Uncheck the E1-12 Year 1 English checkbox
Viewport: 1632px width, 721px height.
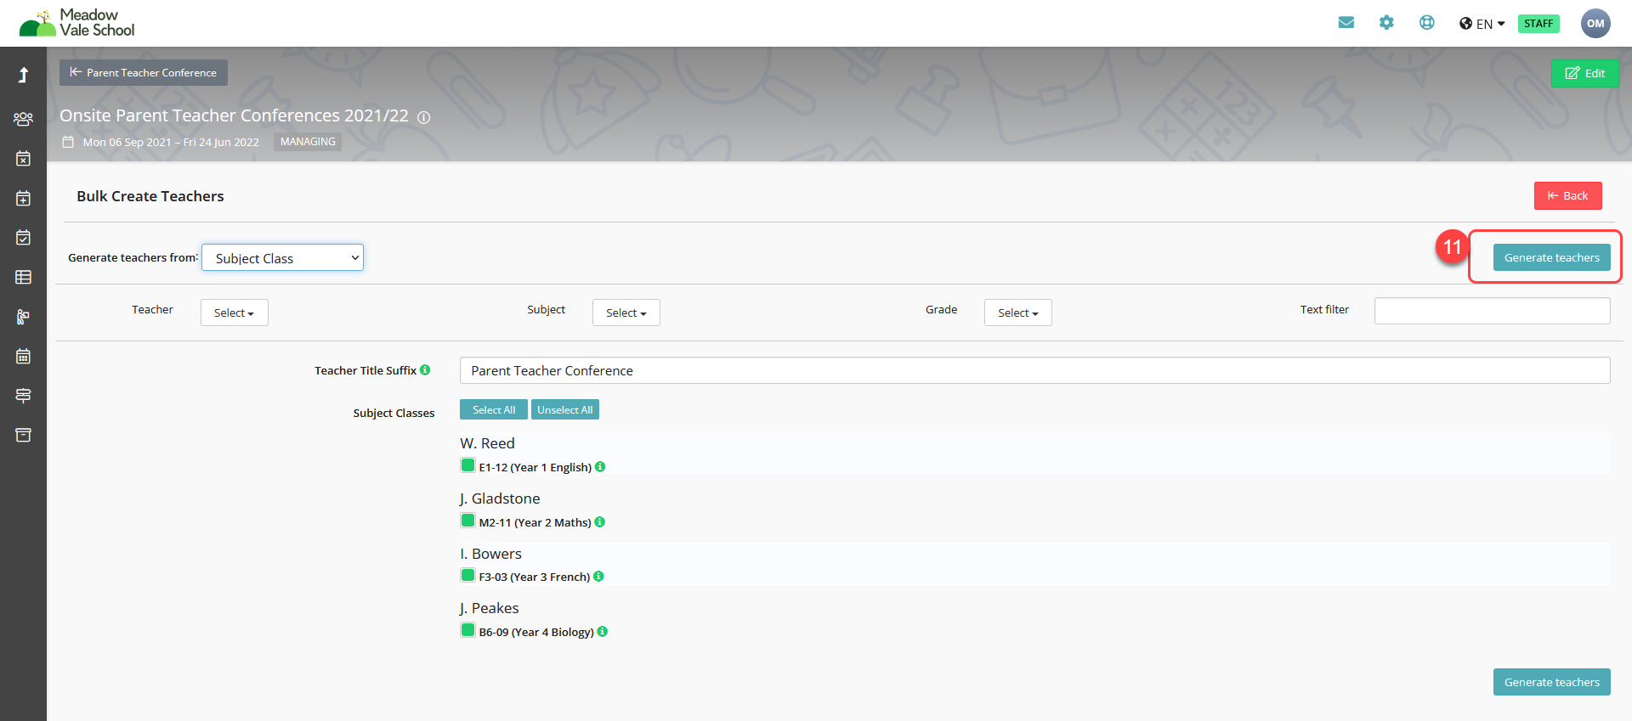[x=467, y=465]
